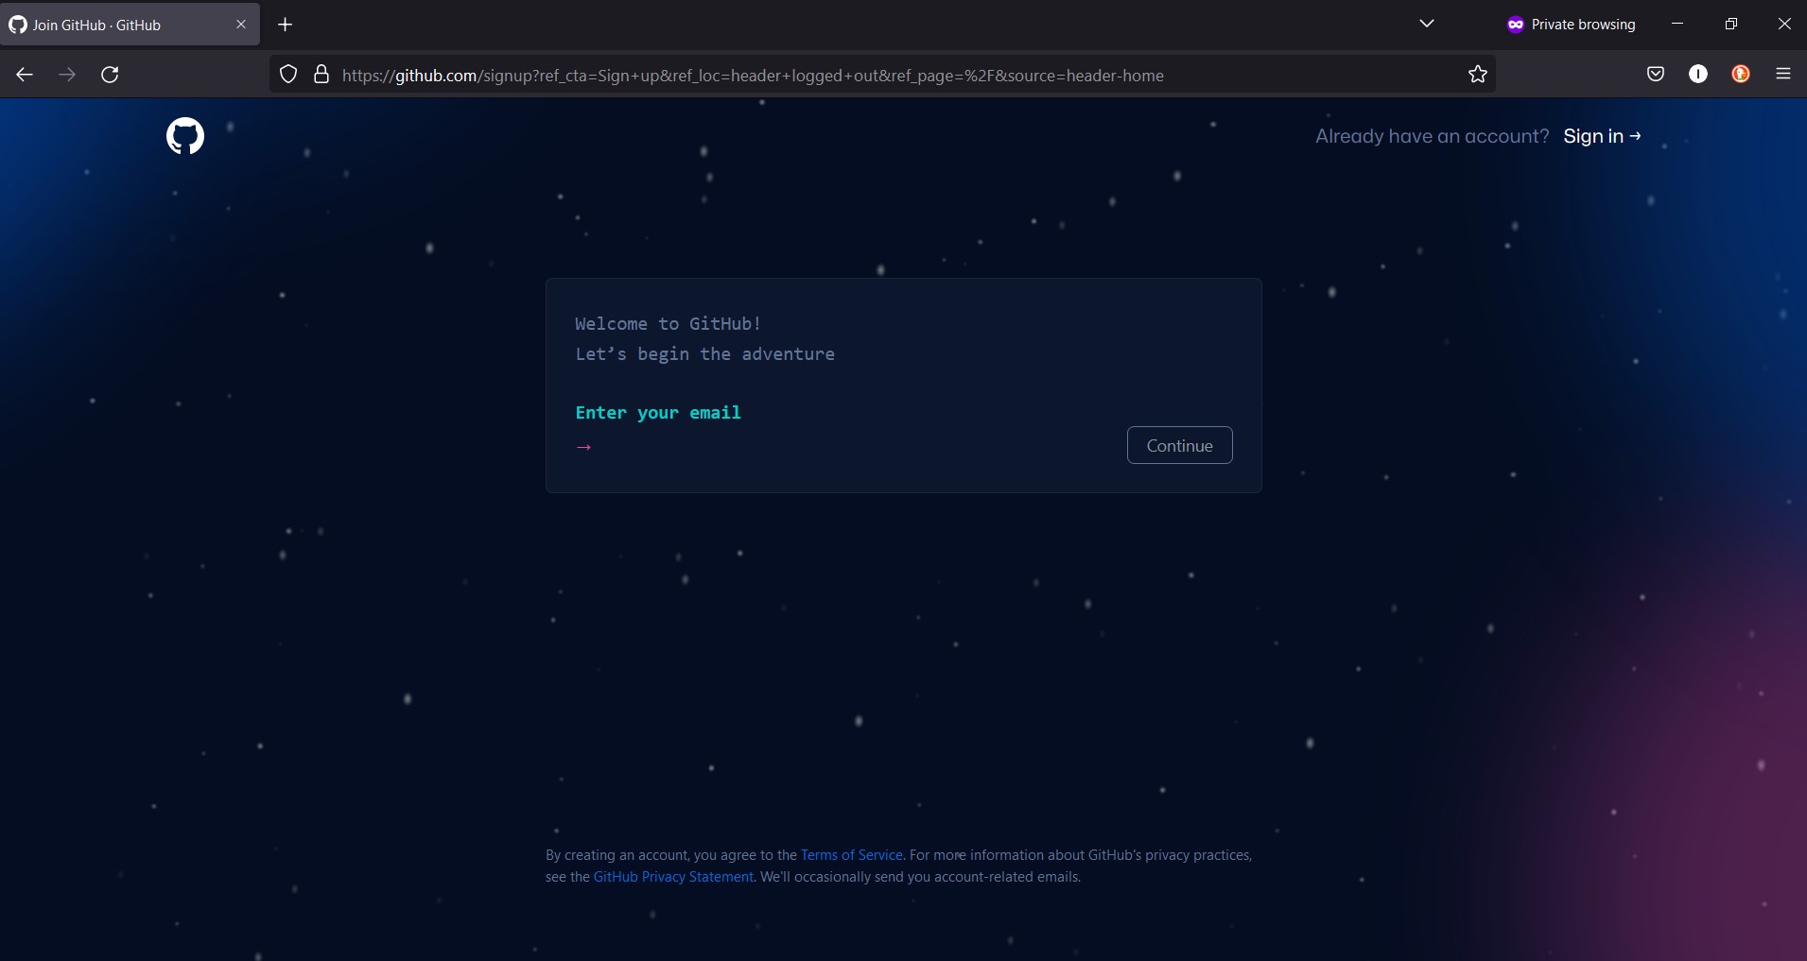Click the GitHub Octocat logo

(x=185, y=136)
